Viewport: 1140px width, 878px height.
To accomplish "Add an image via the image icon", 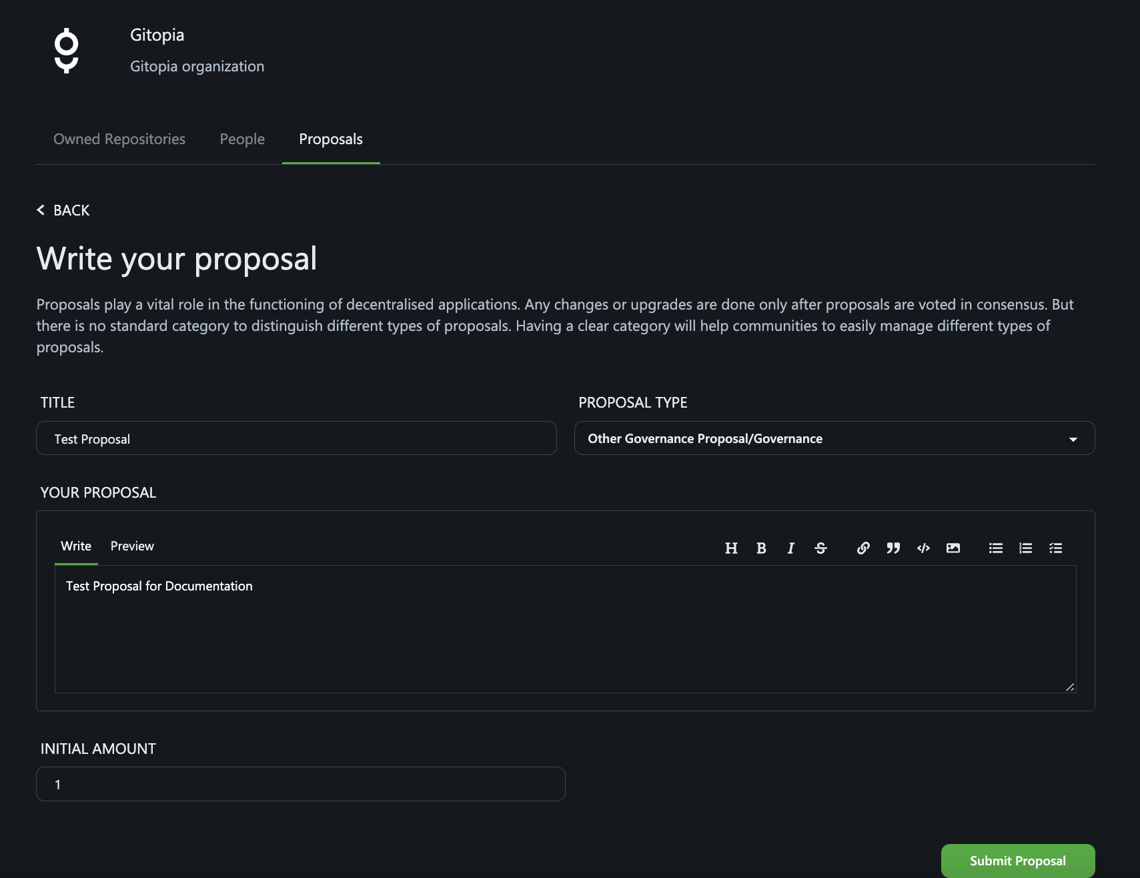I will [x=953, y=548].
